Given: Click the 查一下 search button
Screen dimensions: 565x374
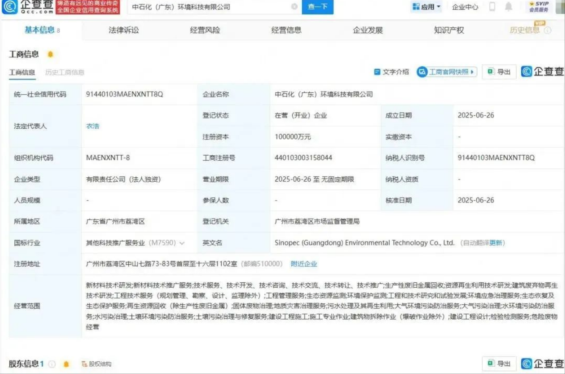Looking at the screenshot, I should pos(317,7).
